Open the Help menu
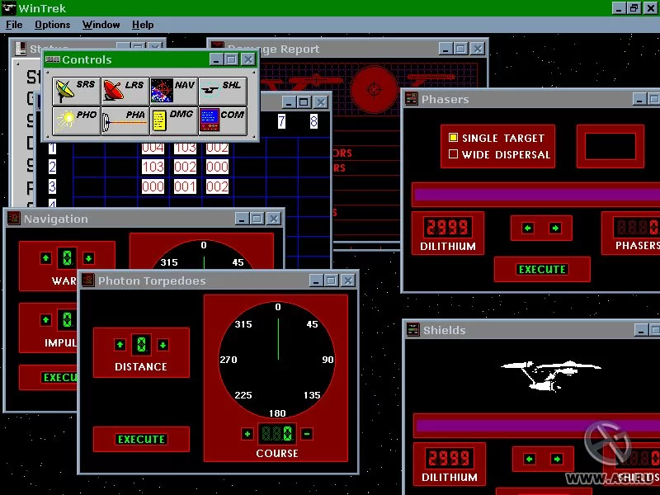The width and height of the screenshot is (660, 495). click(143, 25)
